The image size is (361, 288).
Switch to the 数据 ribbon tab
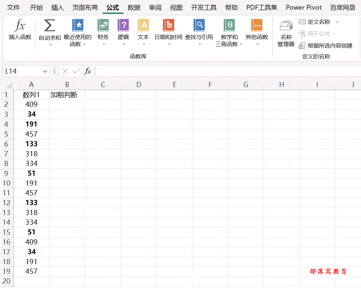point(134,7)
